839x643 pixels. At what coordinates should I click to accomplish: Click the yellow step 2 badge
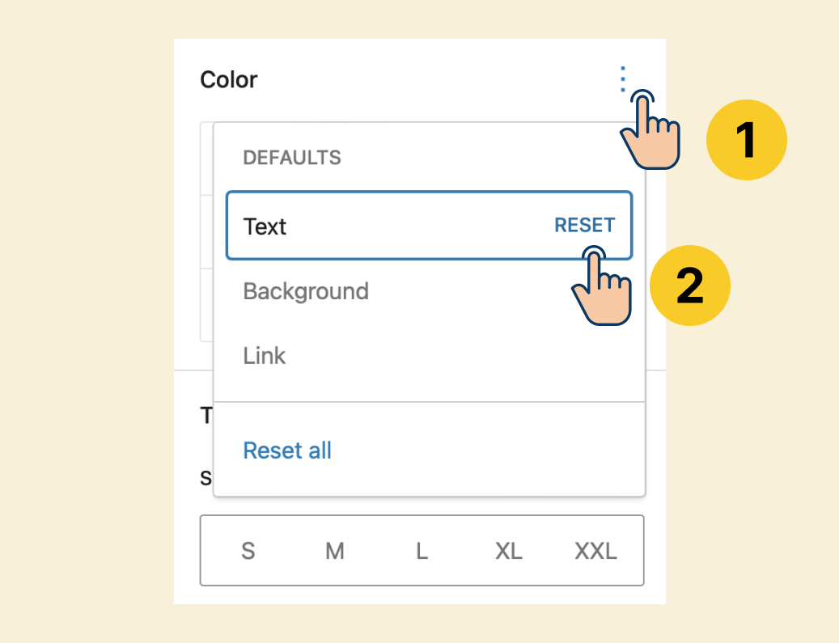(689, 286)
